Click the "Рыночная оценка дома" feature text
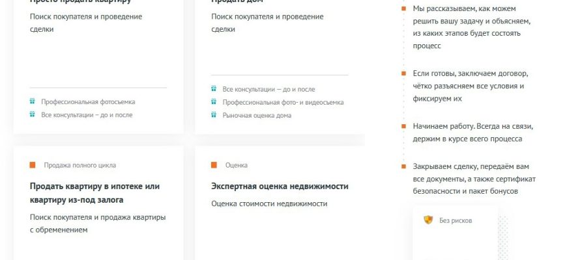Image resolution: width=567 pixels, height=260 pixels. [257, 115]
